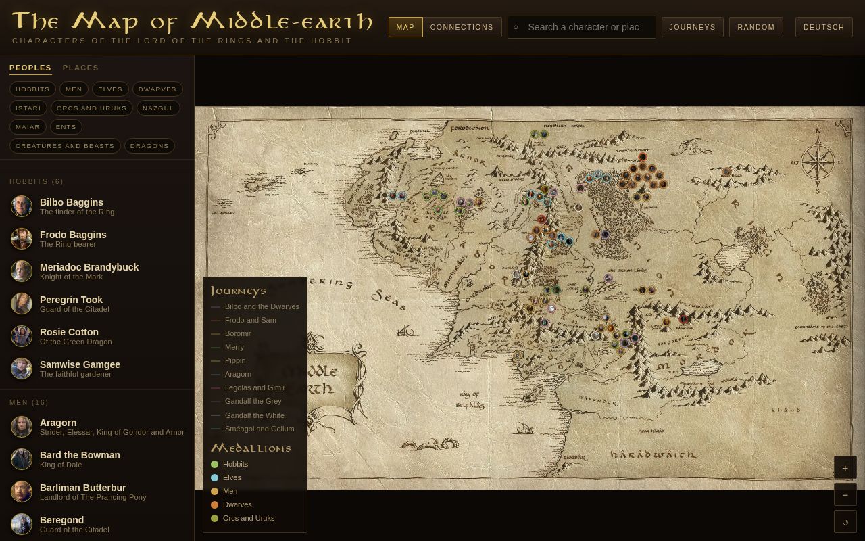Viewport: 865px width, 541px height.
Task: Click the Elves blue medallion swatch
Action: coord(215,477)
